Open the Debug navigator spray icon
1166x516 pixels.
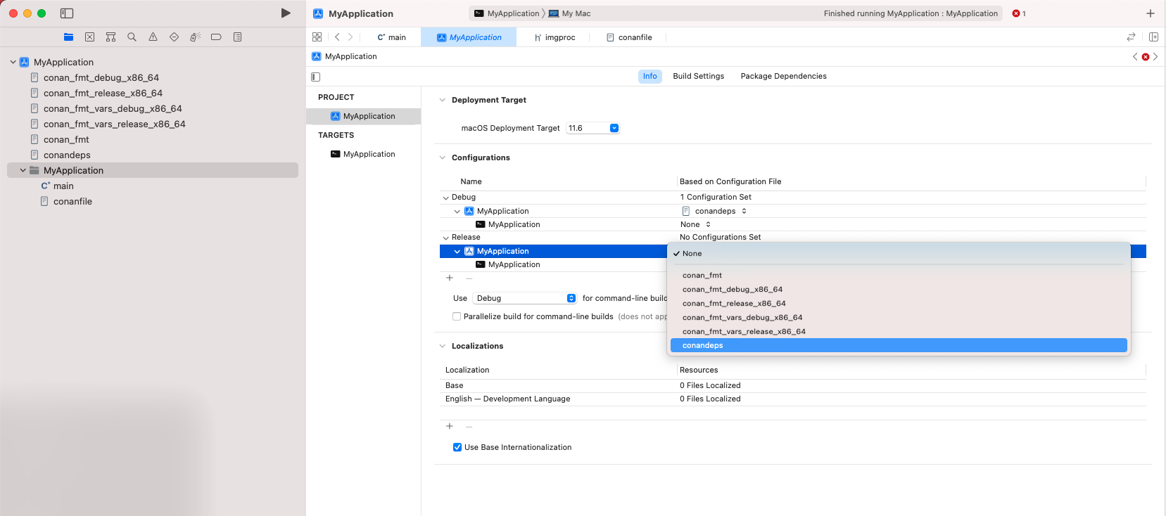click(x=195, y=37)
